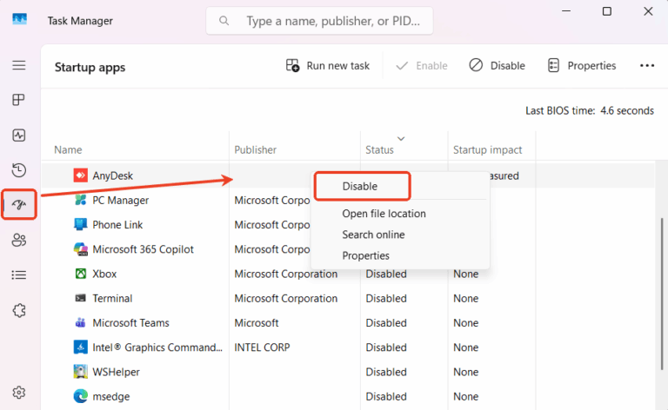The width and height of the screenshot is (668, 410).
Task: Select the PC Manager row name
Action: [x=121, y=200]
